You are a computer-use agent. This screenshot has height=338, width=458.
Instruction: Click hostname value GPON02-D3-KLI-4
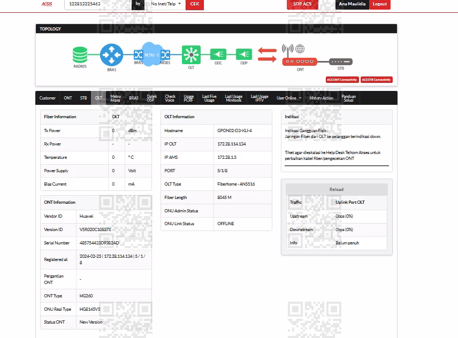pos(234,130)
